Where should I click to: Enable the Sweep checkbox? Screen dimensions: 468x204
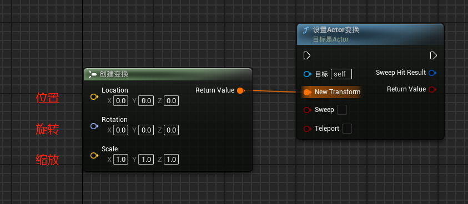pyautogui.click(x=342, y=110)
